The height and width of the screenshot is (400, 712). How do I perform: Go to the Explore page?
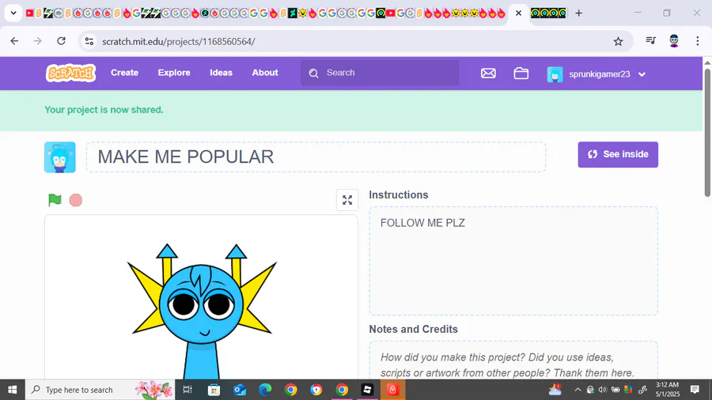pyautogui.click(x=174, y=73)
